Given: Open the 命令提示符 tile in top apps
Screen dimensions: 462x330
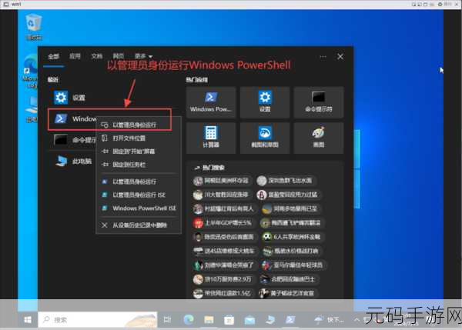Looking at the screenshot, I should [x=319, y=102].
